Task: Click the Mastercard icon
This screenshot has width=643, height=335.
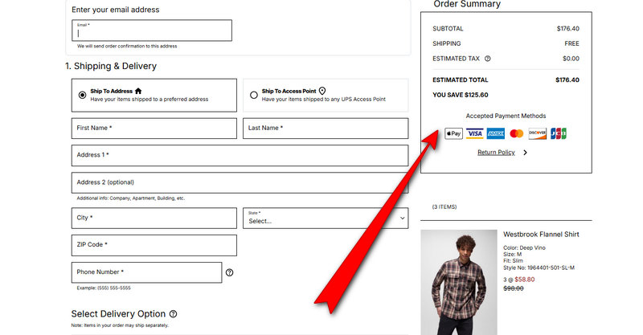Action: [517, 133]
